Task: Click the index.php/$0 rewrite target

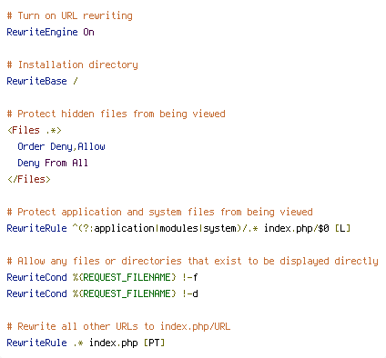Action: pyautogui.click(x=297, y=228)
